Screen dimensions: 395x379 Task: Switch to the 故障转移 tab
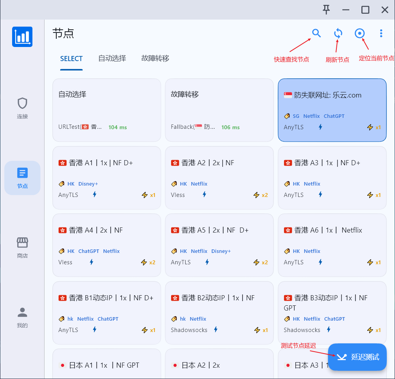tap(155, 59)
